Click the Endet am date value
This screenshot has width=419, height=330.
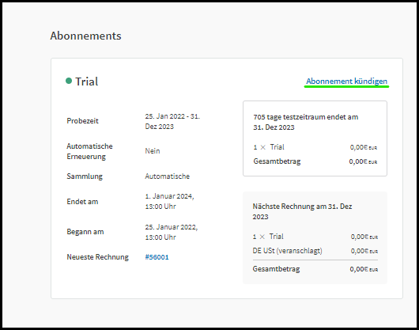[x=169, y=201]
